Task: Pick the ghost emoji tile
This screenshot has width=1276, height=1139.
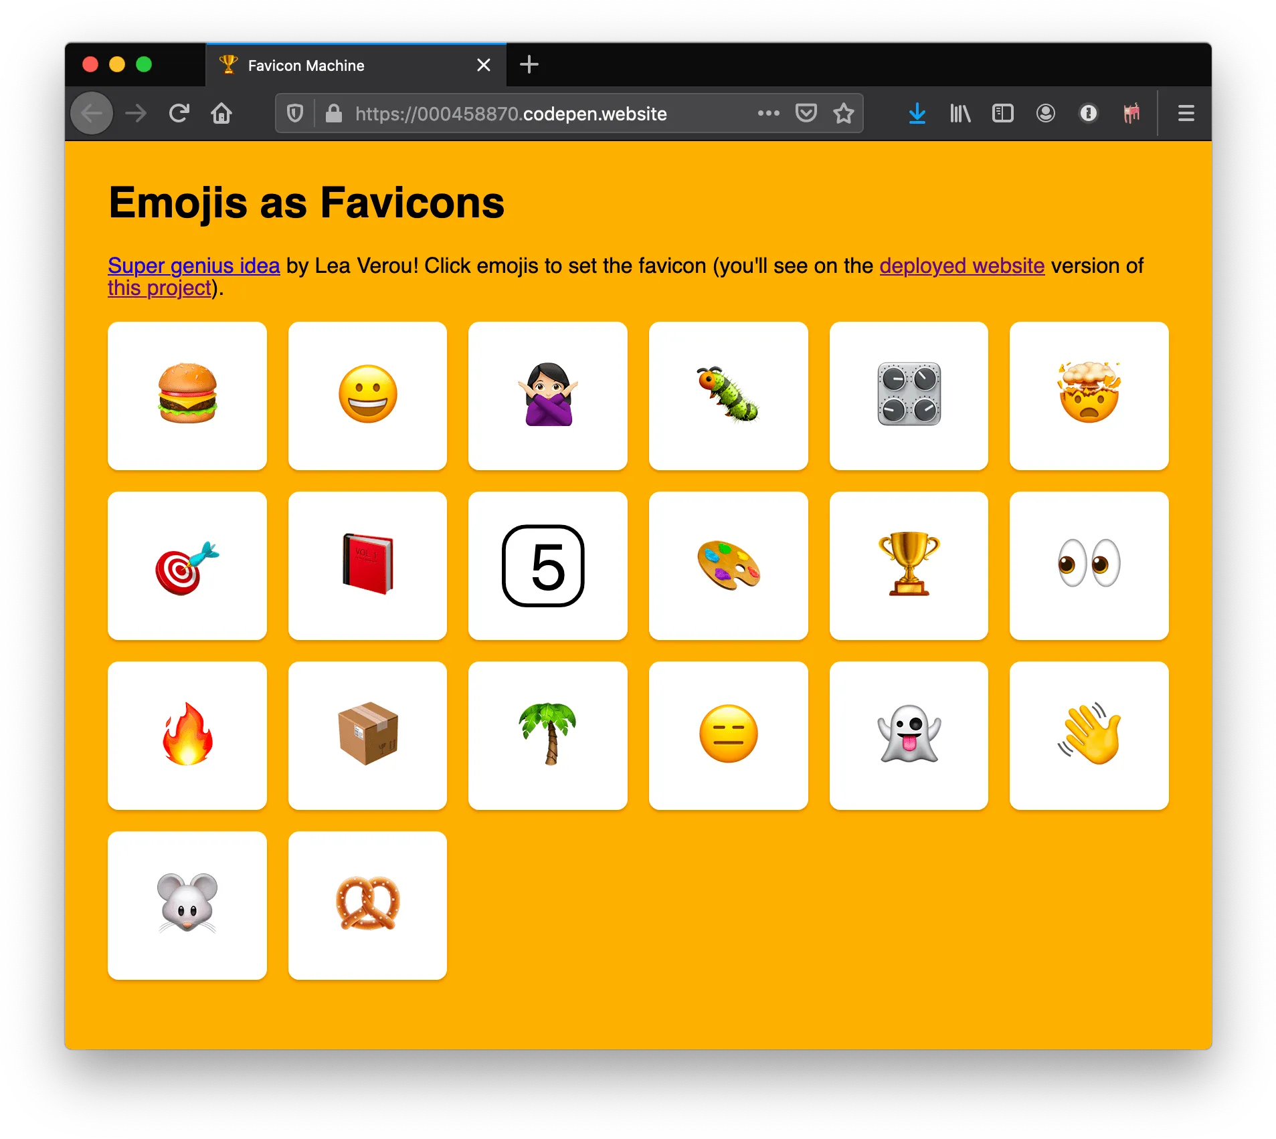Action: (909, 736)
